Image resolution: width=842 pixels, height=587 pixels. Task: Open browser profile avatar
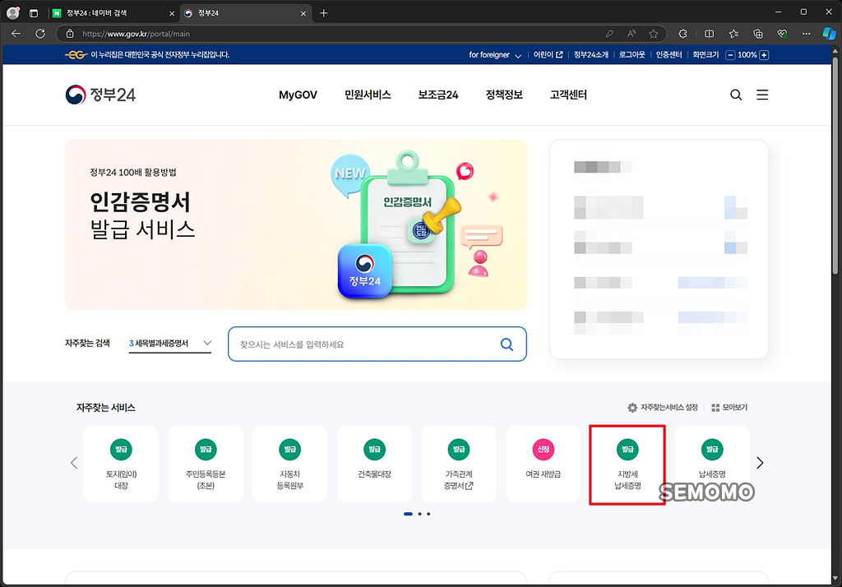point(13,13)
